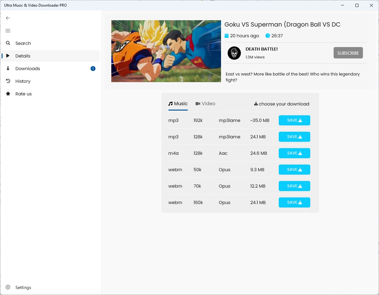Open Rate us from the sidebar
The image size is (379, 295).
[x=51, y=94]
